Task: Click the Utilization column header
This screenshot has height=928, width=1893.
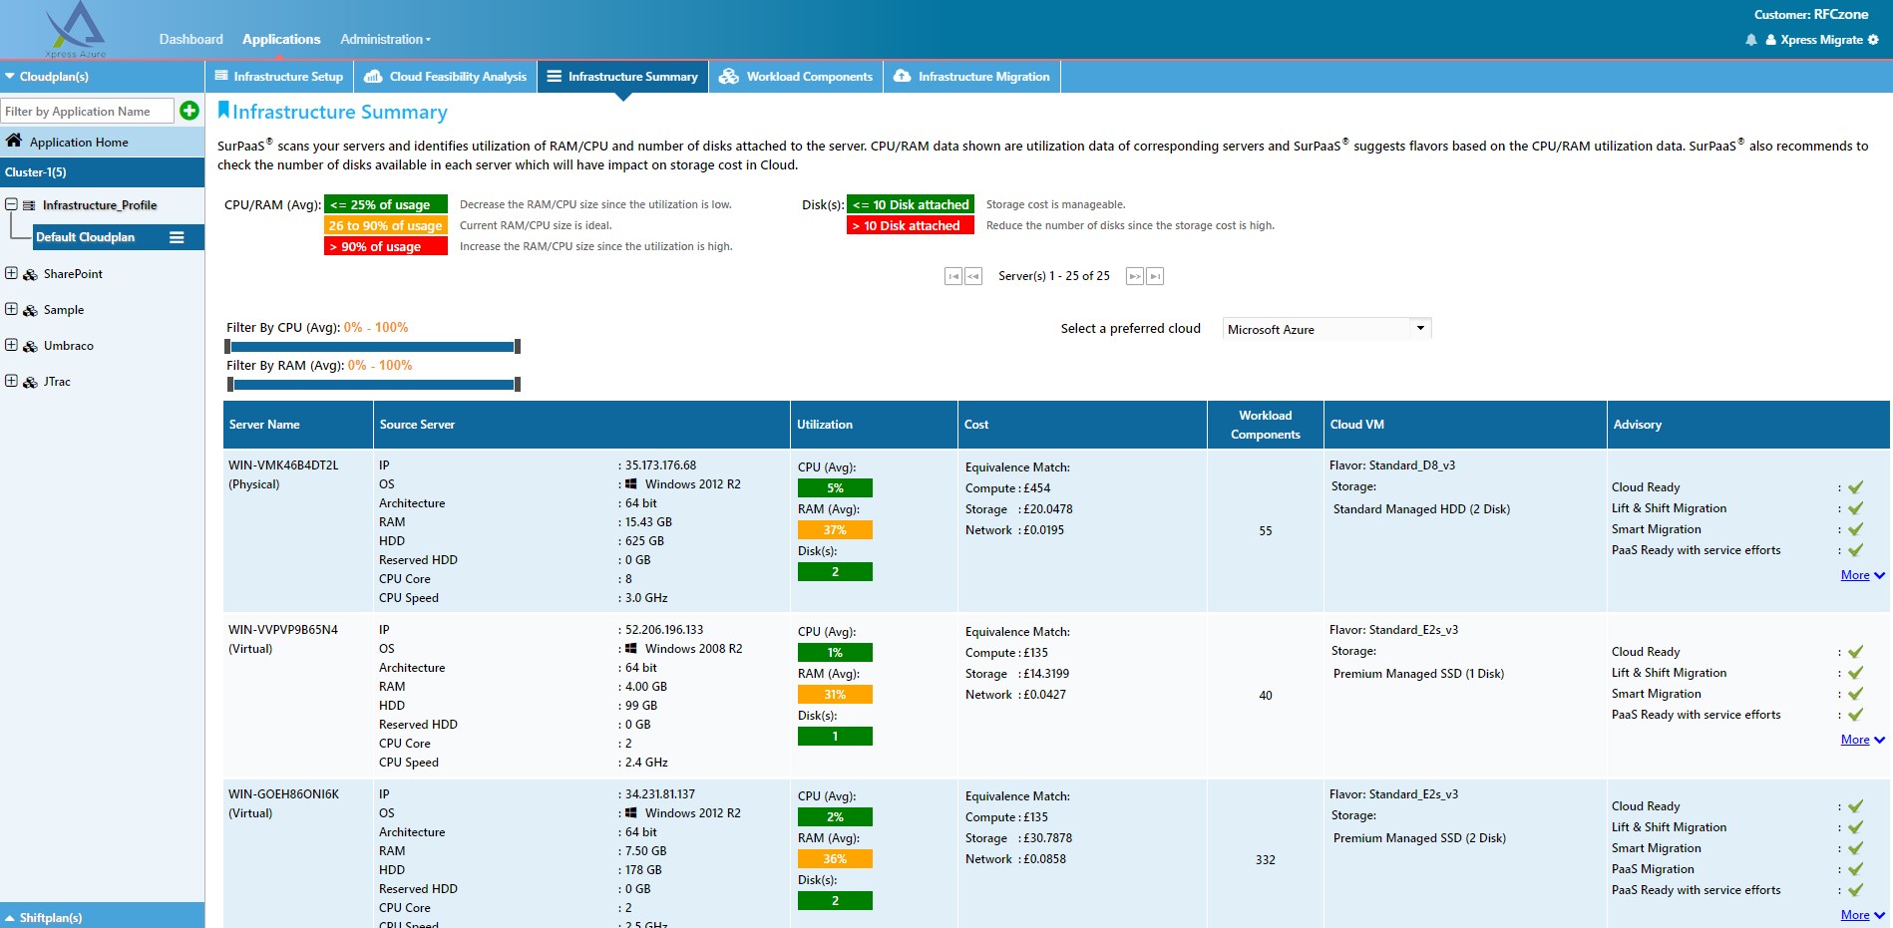Action: click(x=874, y=425)
